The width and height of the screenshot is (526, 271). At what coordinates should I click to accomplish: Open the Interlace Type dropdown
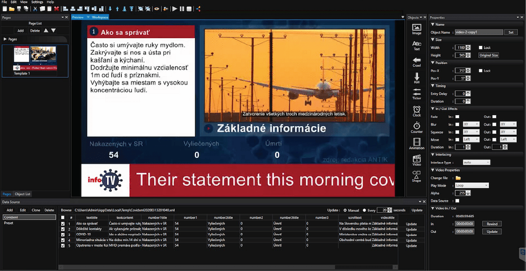476,162
